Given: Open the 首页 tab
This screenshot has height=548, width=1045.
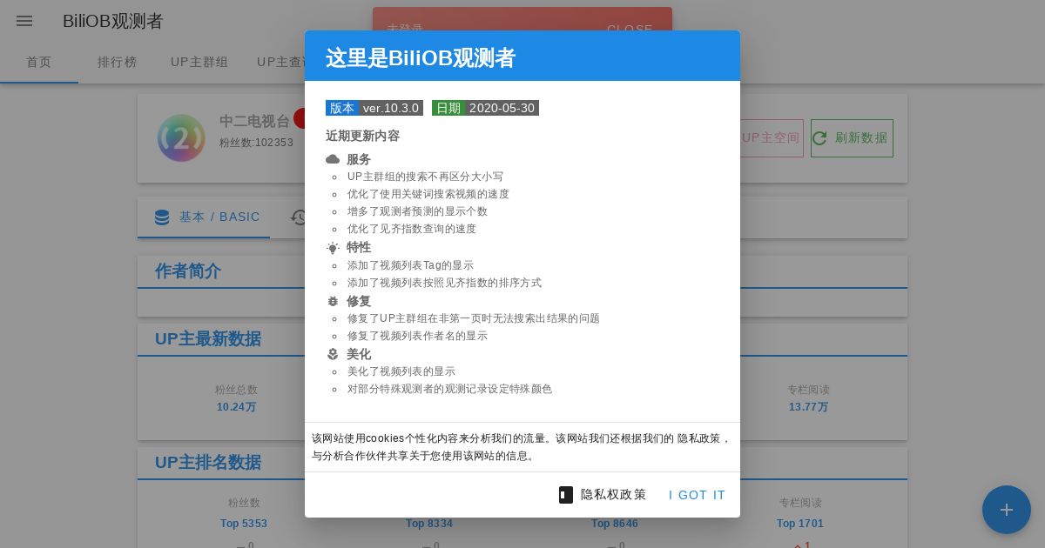Looking at the screenshot, I should click(39, 62).
